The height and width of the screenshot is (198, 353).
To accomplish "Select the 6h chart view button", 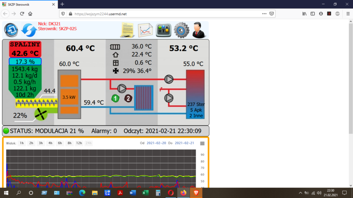I will pos(60,143).
